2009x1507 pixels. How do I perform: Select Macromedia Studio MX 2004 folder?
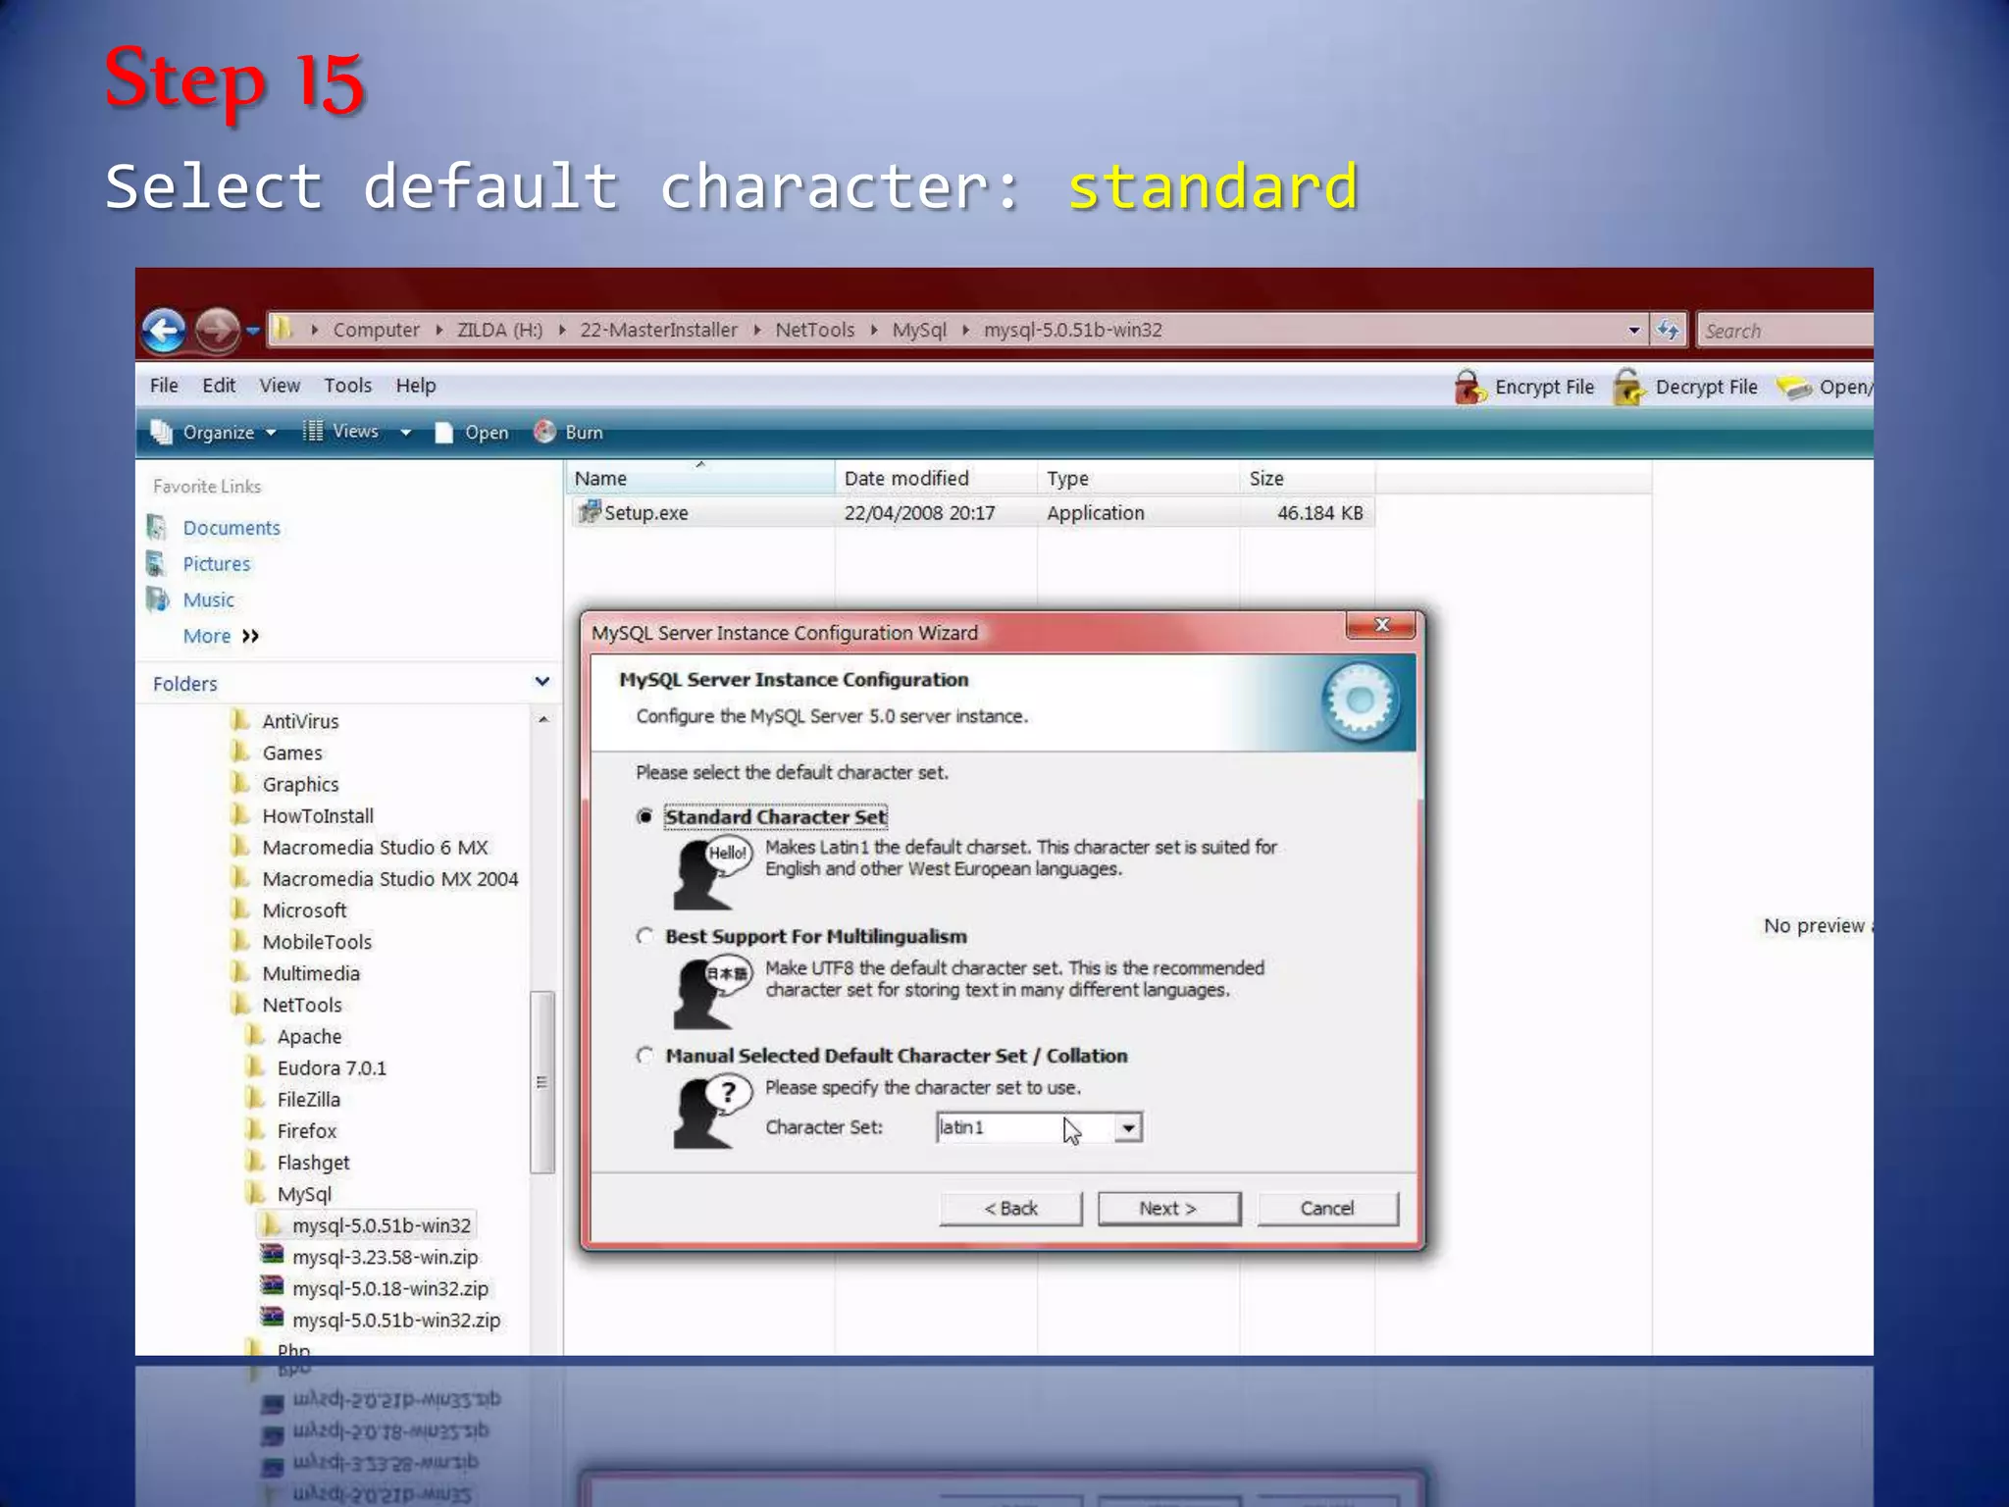point(390,879)
